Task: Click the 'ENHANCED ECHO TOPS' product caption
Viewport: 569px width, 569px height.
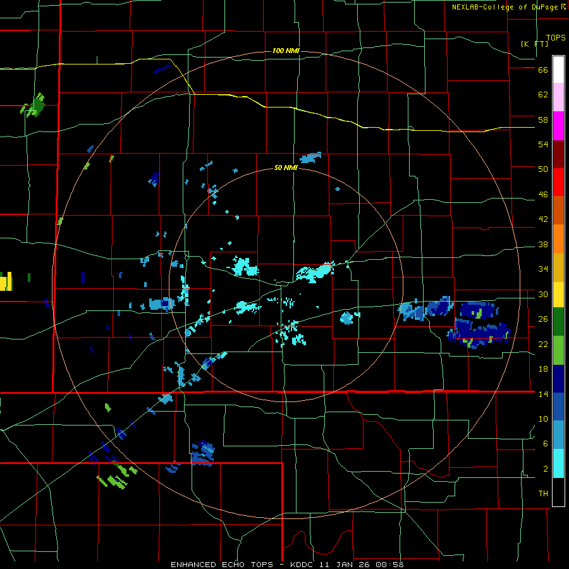Action: 222,565
